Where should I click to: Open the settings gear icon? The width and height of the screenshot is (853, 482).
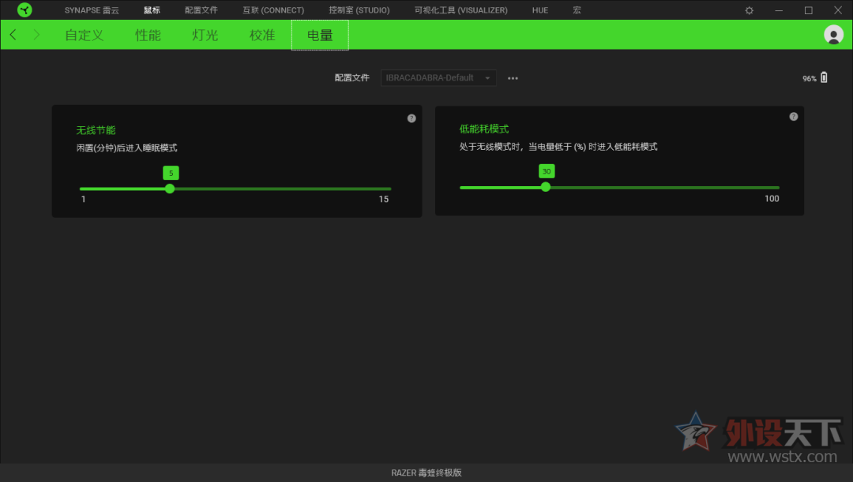pos(749,10)
